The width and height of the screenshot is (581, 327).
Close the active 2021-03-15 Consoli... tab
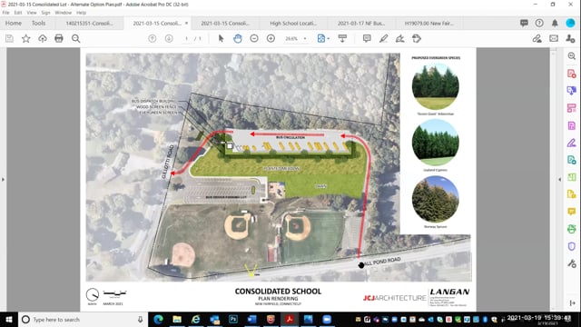tap(186, 23)
